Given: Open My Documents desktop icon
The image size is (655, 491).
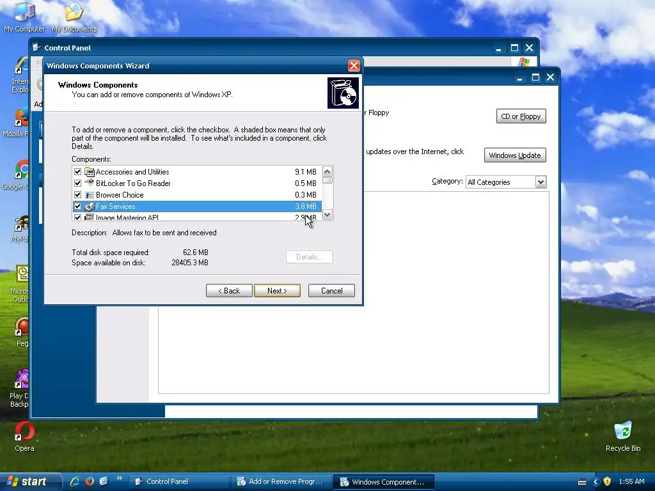Looking at the screenshot, I should (74, 17).
